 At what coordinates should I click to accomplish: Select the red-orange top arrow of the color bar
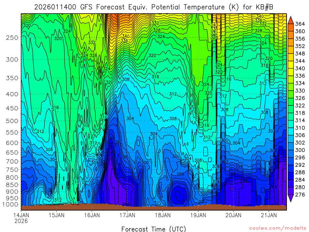click(x=291, y=20)
